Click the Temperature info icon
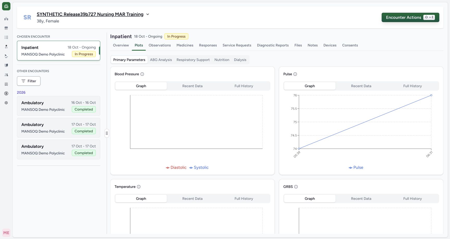Image resolution: width=450 pixels, height=239 pixels. (139, 187)
